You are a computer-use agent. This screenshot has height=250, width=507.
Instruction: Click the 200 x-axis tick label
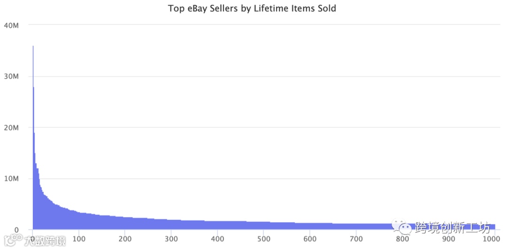click(125, 239)
